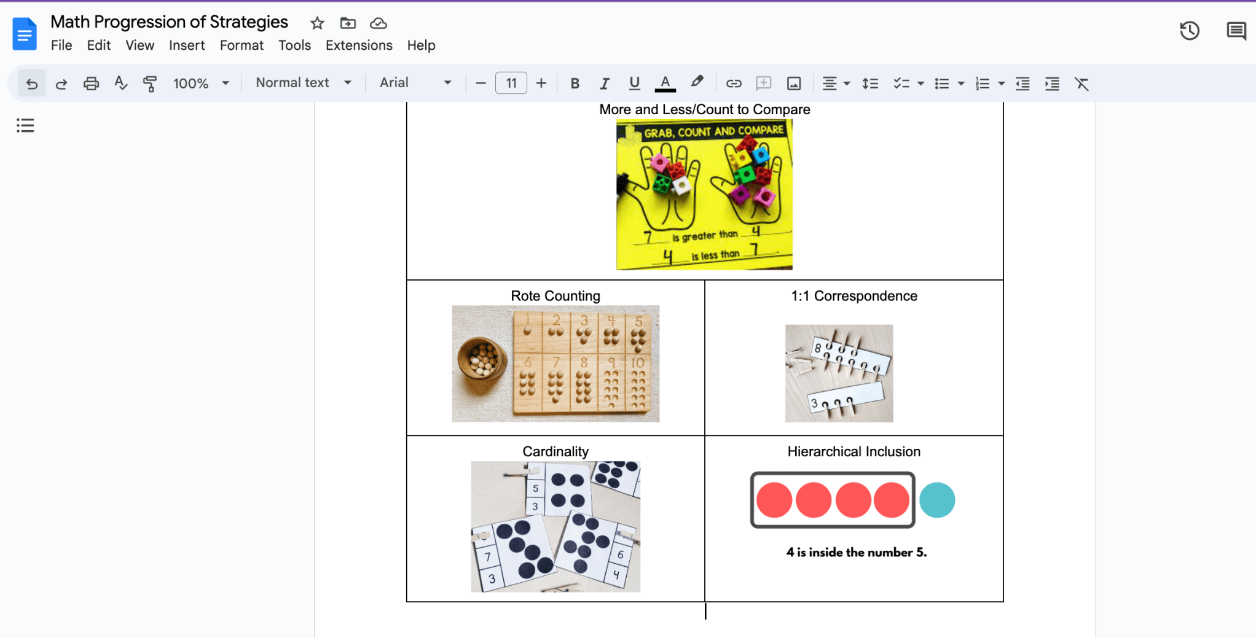Toggle bold formatting
The height and width of the screenshot is (638, 1256).
575,83
